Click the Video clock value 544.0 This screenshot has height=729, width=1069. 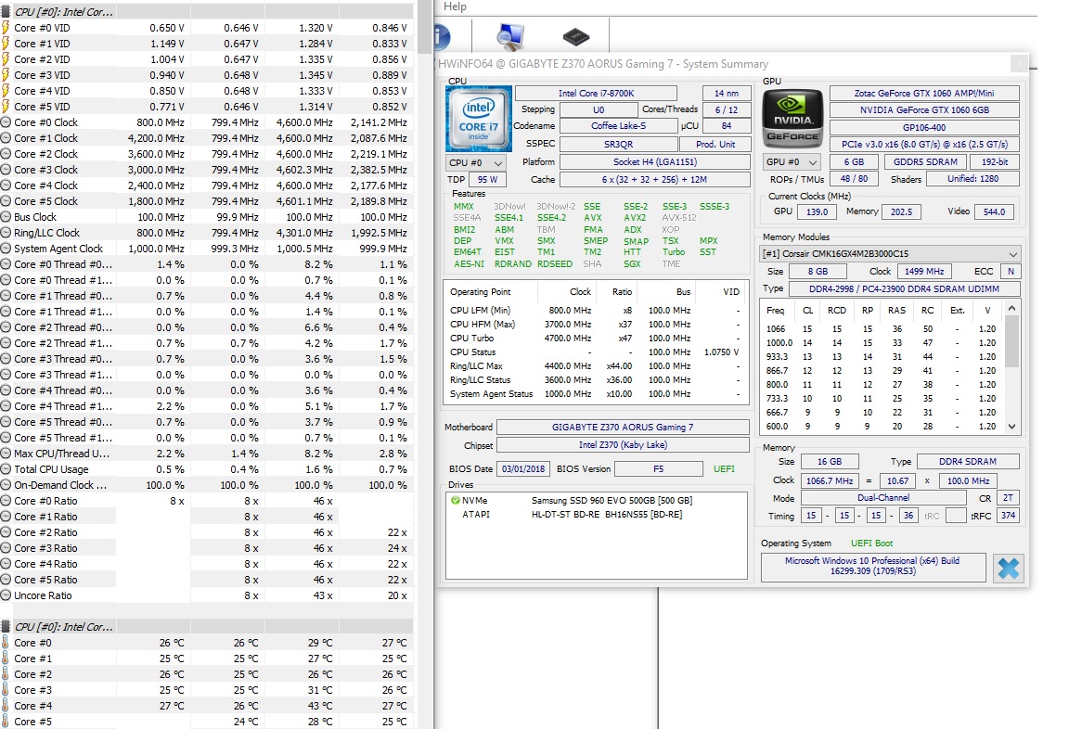click(x=994, y=211)
